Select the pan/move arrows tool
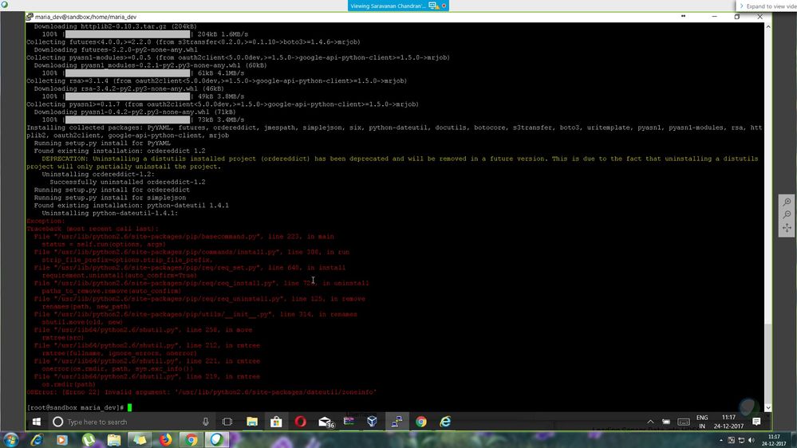 tap(787, 228)
